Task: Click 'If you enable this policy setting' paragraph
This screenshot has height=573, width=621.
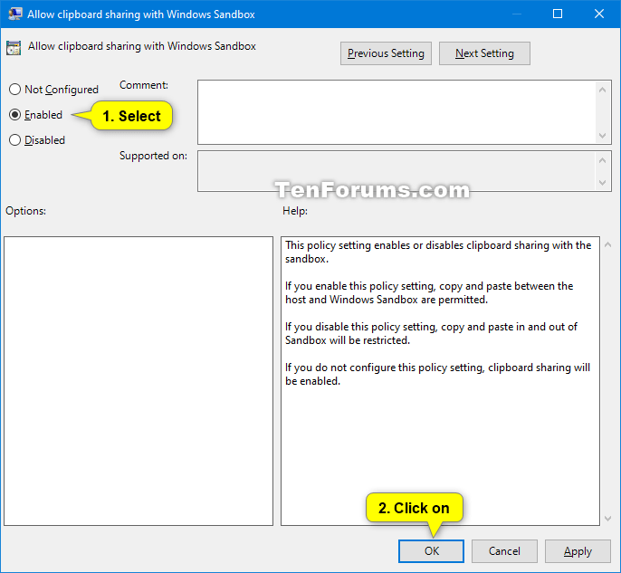Action: tap(429, 292)
